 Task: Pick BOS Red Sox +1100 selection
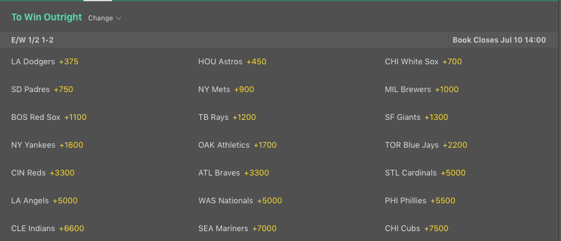tap(49, 117)
